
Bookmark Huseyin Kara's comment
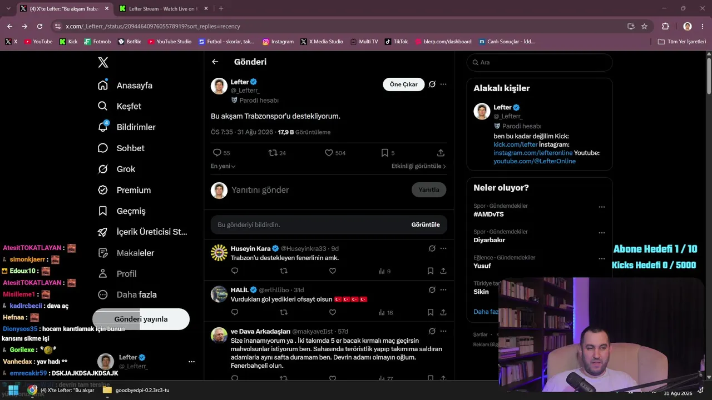431,271
